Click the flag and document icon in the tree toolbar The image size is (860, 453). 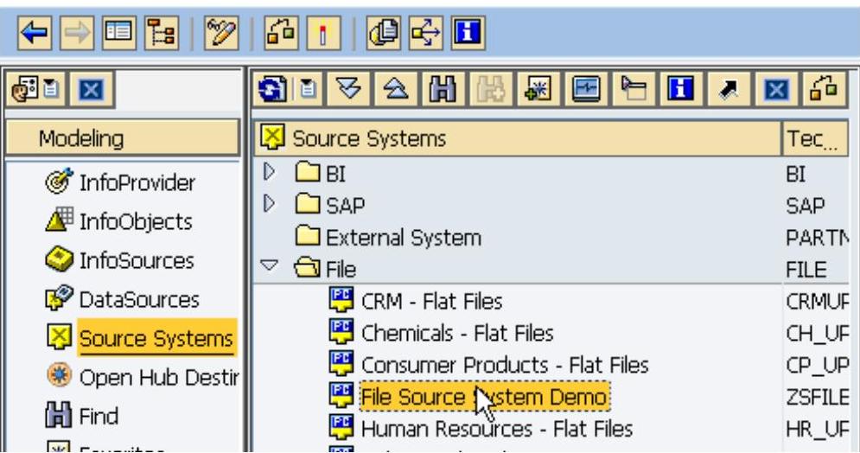click(x=634, y=89)
